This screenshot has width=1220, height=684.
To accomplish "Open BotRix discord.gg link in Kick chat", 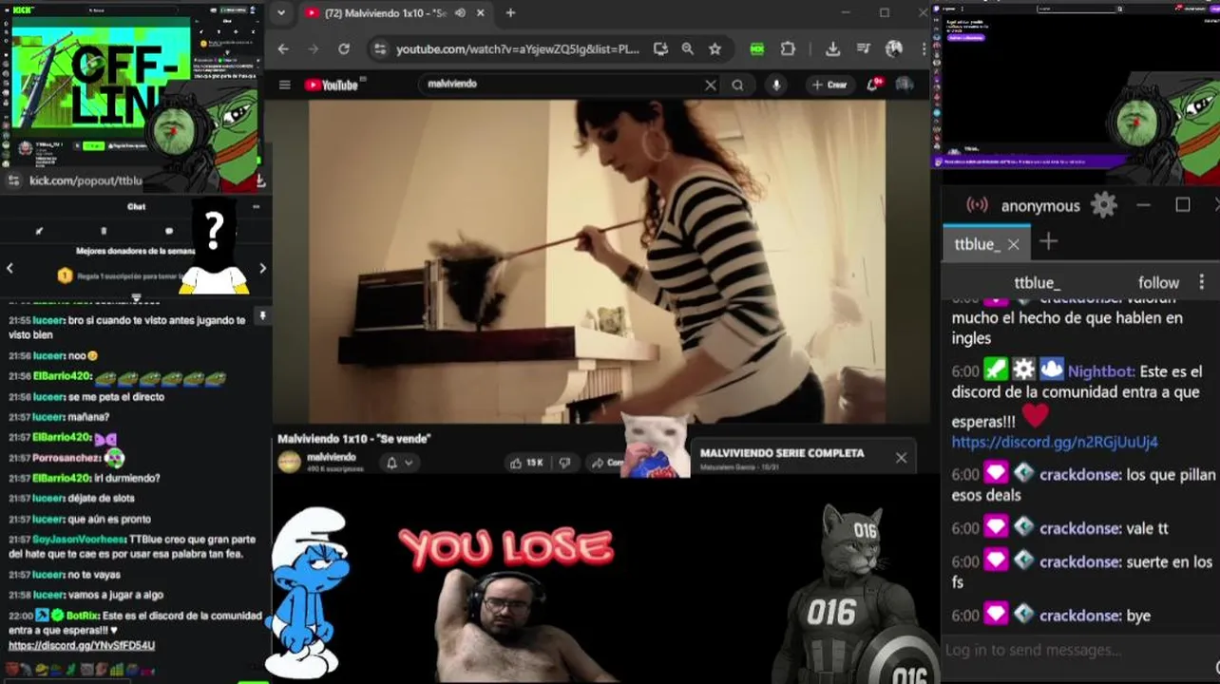I will (82, 646).
